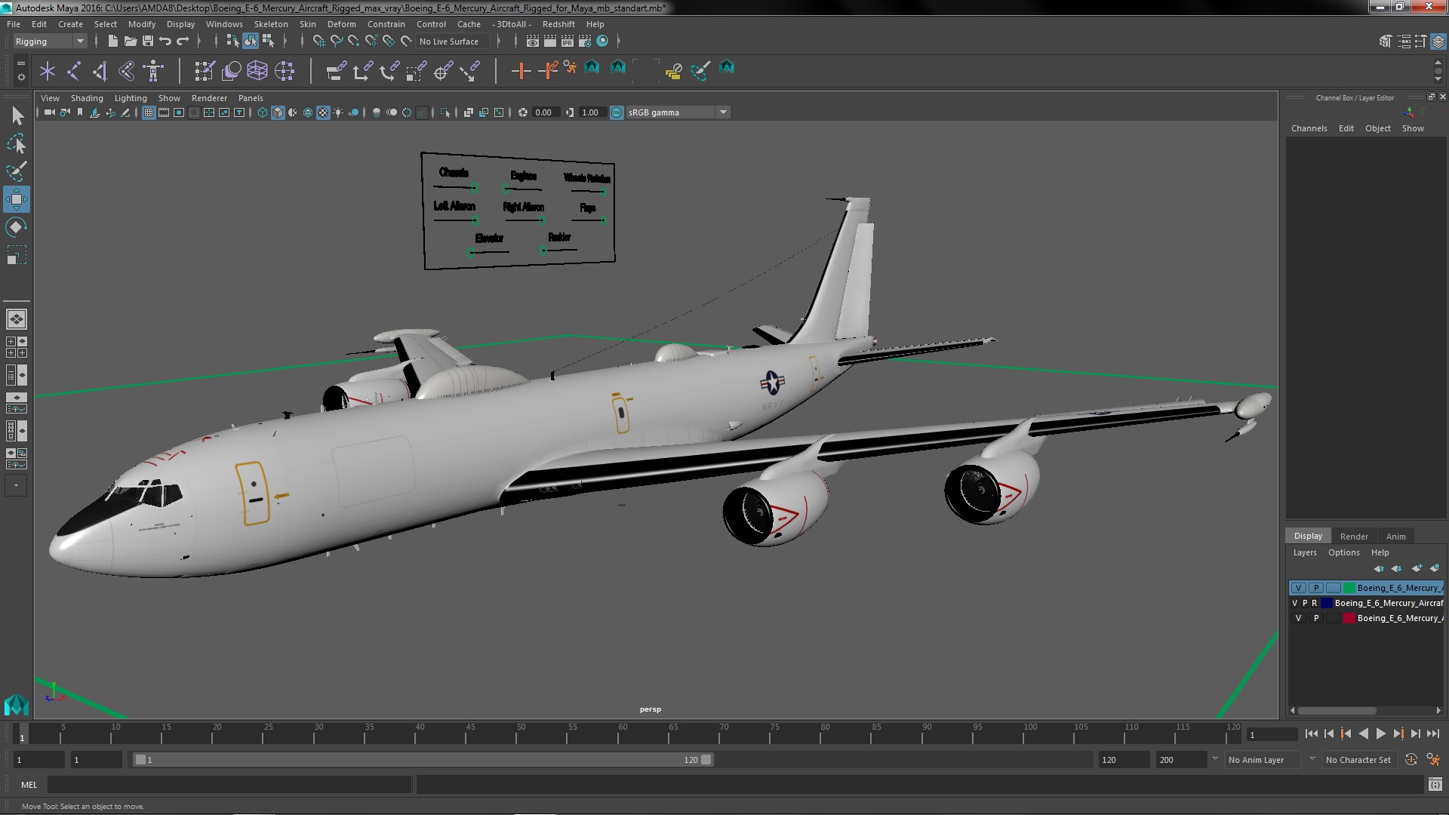Play the animation forwards
Image resolution: width=1449 pixels, height=815 pixels.
pos(1380,733)
